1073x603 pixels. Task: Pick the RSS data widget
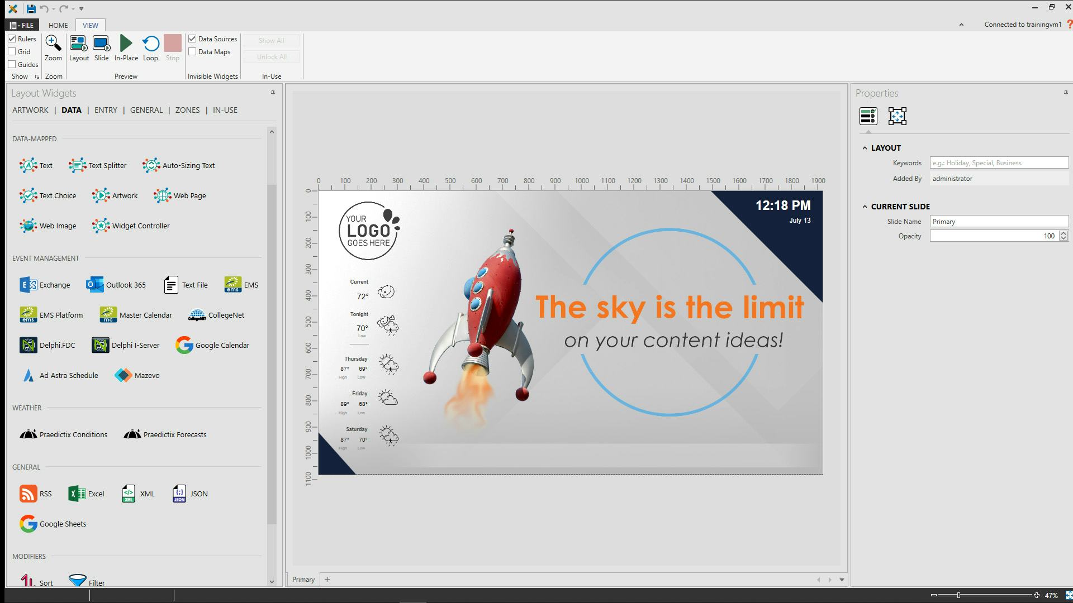point(35,494)
